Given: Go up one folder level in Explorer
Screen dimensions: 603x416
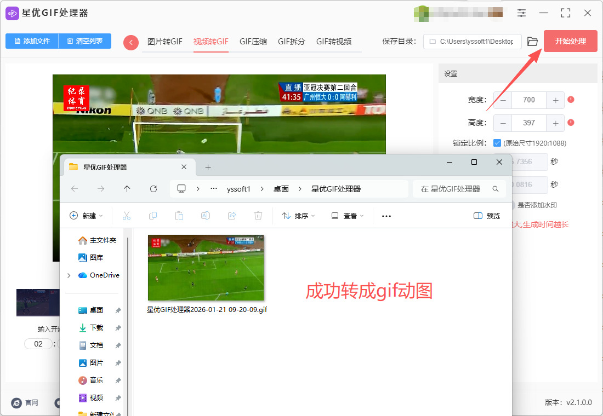Looking at the screenshot, I should 127,189.
